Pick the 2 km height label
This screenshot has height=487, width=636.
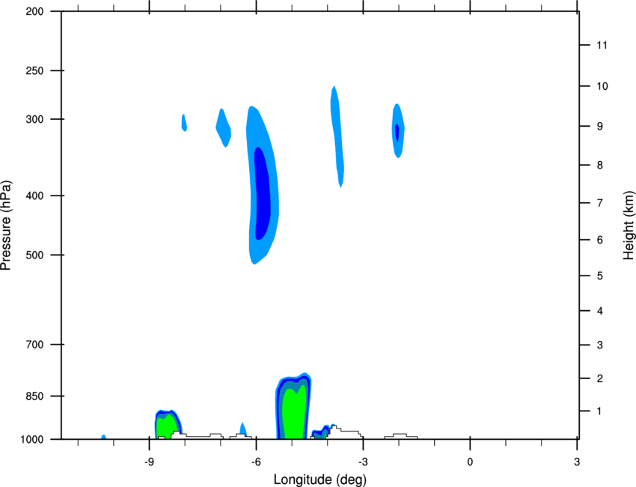click(x=600, y=378)
